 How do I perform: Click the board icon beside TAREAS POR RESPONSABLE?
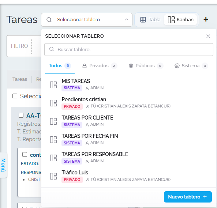(53, 158)
